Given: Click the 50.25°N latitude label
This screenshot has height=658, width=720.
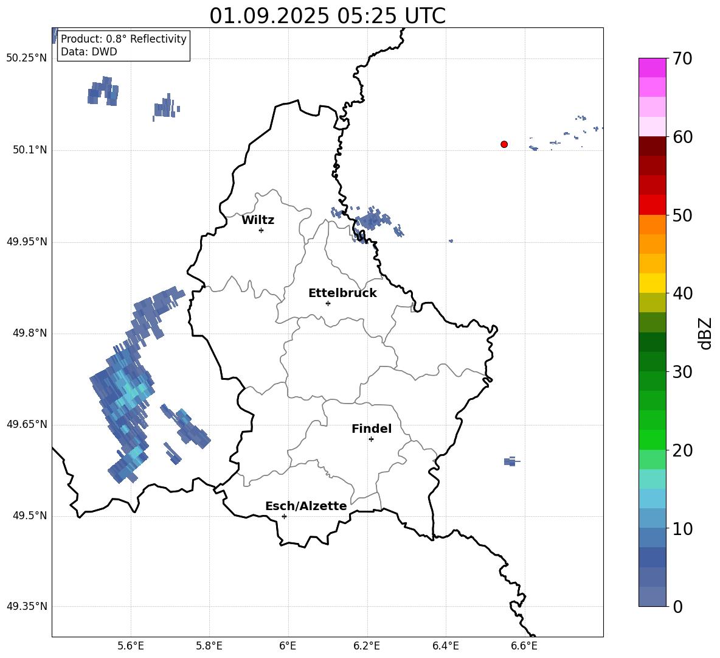Looking at the screenshot, I should click(x=27, y=58).
